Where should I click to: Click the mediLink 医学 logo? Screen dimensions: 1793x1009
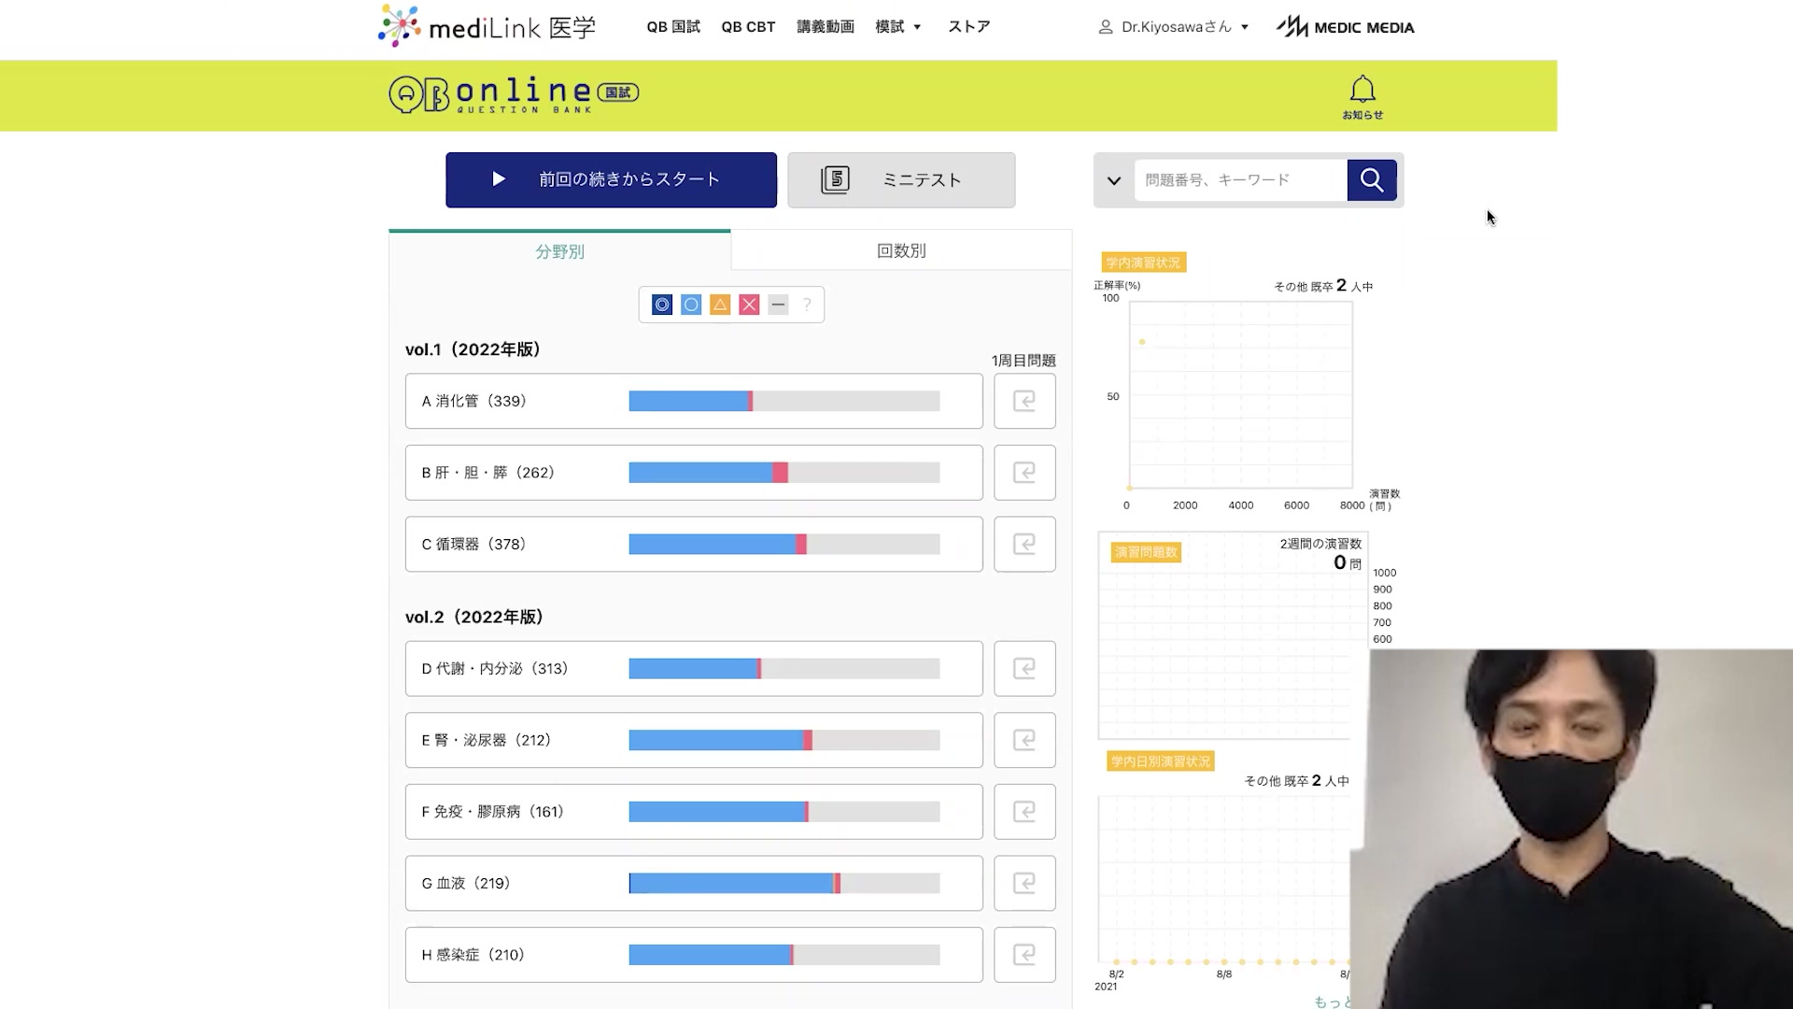(487, 26)
